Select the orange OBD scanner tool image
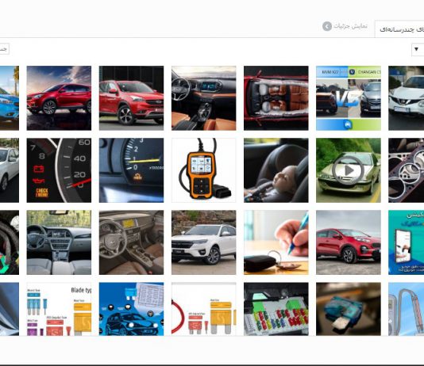Screen dimensions: 424x366 [x=203, y=170]
